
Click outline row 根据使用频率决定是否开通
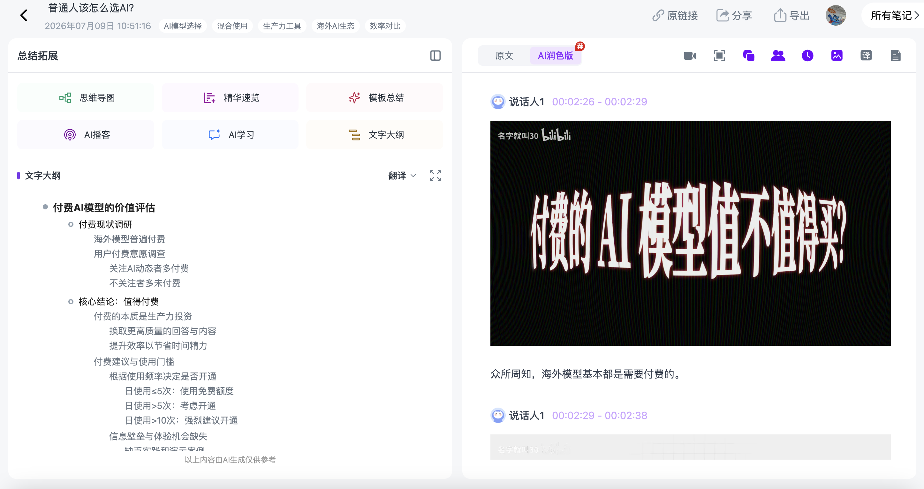tap(163, 376)
